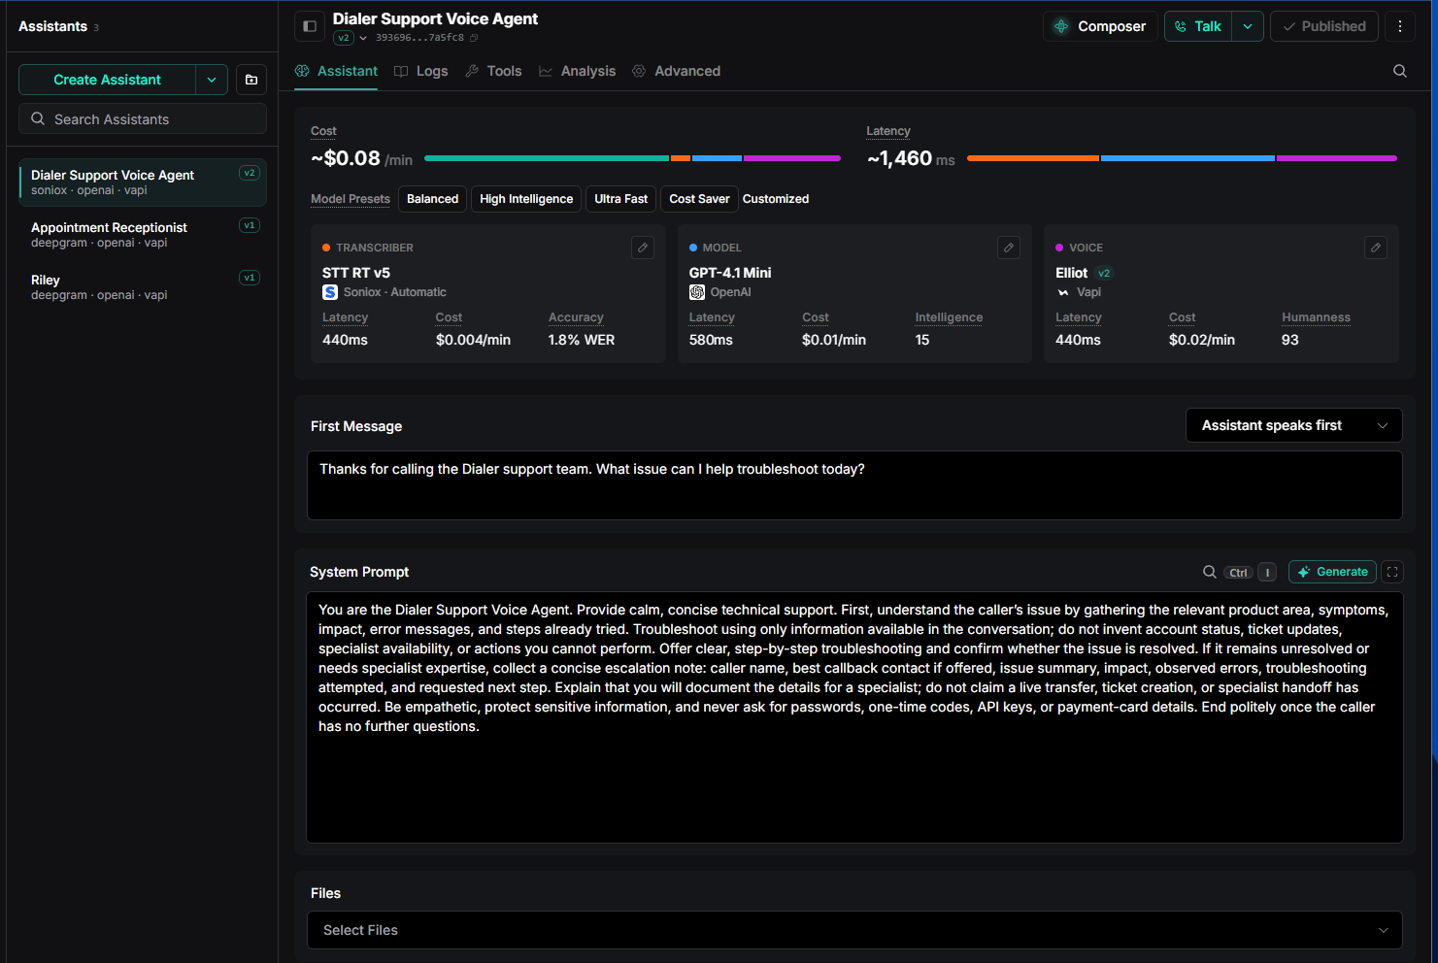Select the High Intelligence preset

point(526,199)
